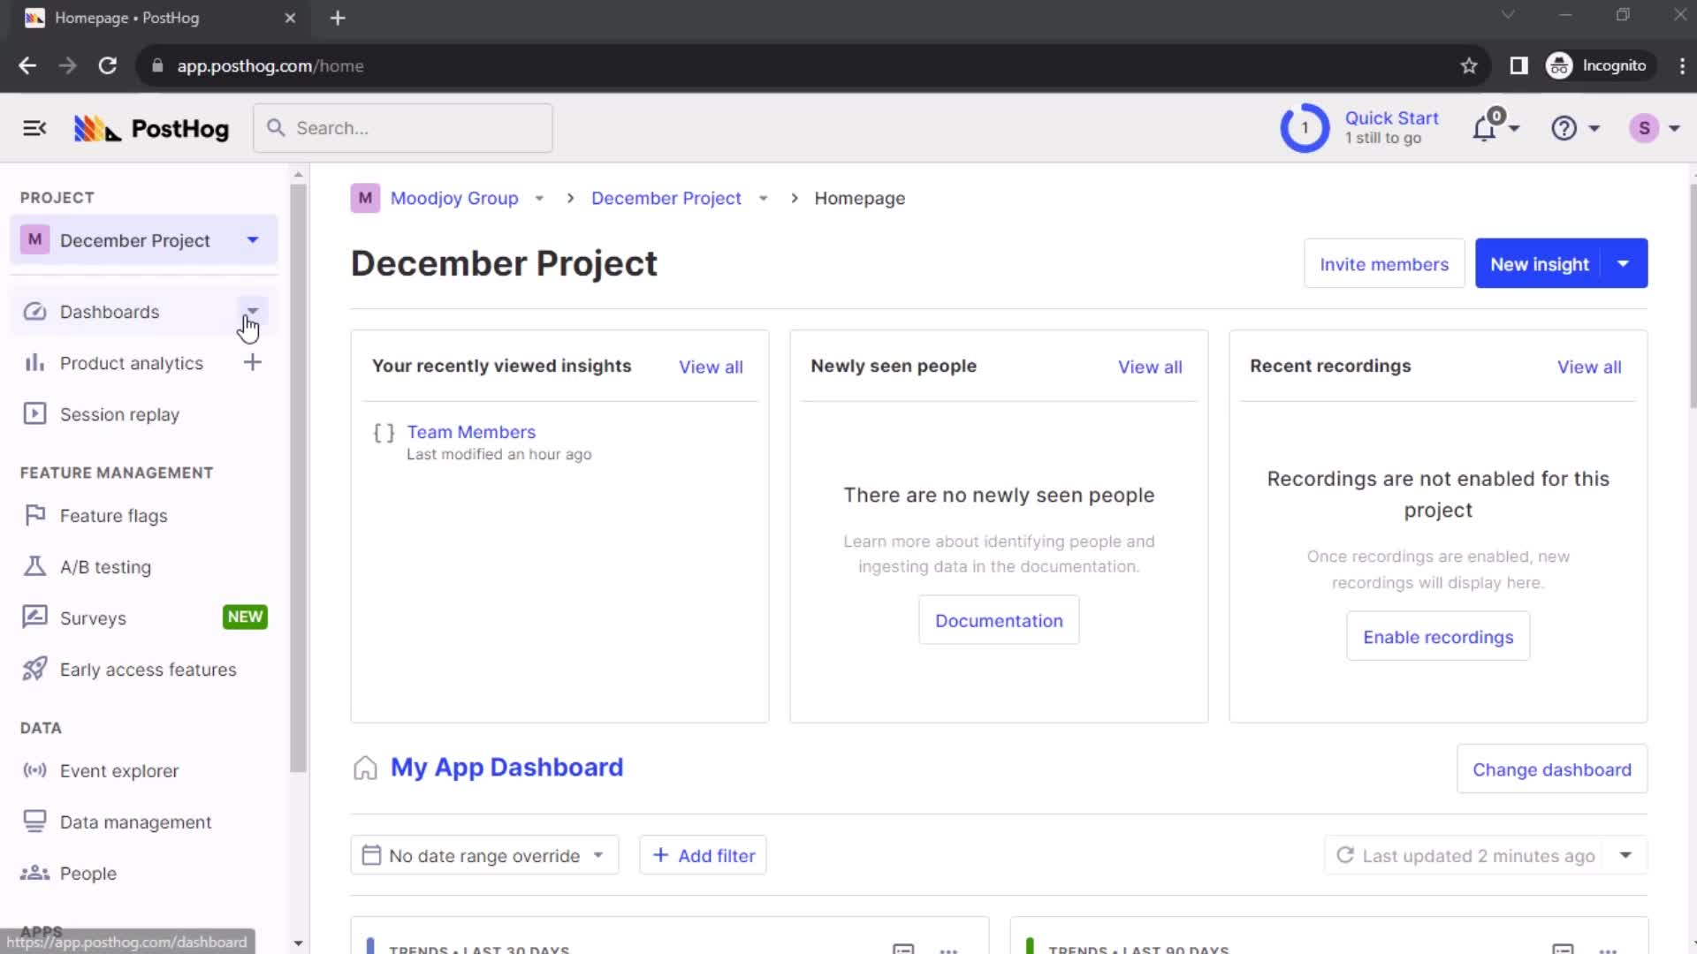Open Product analytics section

point(132,362)
